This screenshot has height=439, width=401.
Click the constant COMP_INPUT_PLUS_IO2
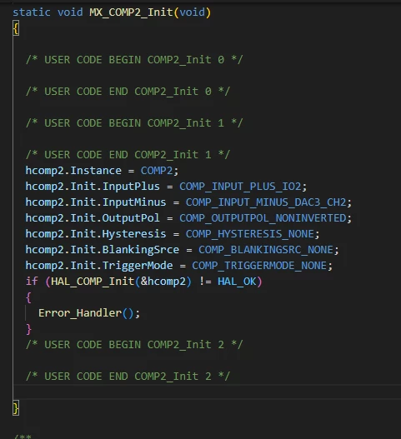coord(240,187)
